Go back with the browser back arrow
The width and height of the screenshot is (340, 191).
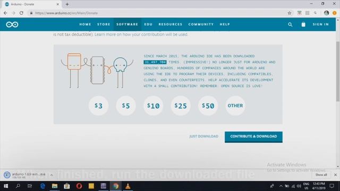[5, 13]
